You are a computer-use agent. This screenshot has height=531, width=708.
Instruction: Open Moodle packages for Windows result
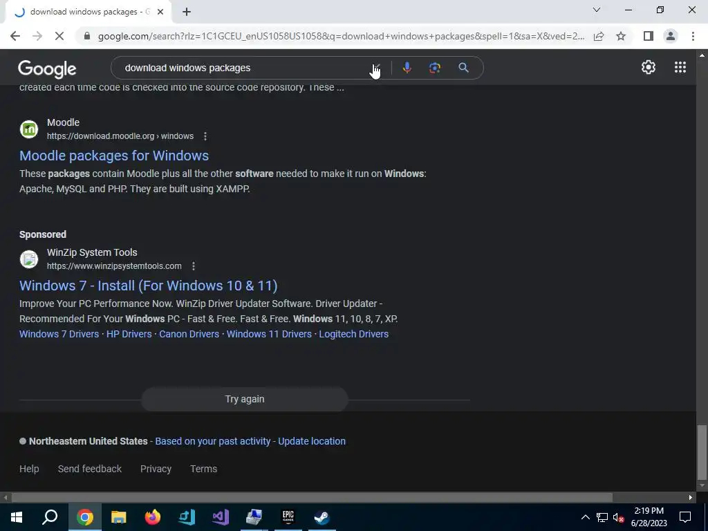[114, 156]
